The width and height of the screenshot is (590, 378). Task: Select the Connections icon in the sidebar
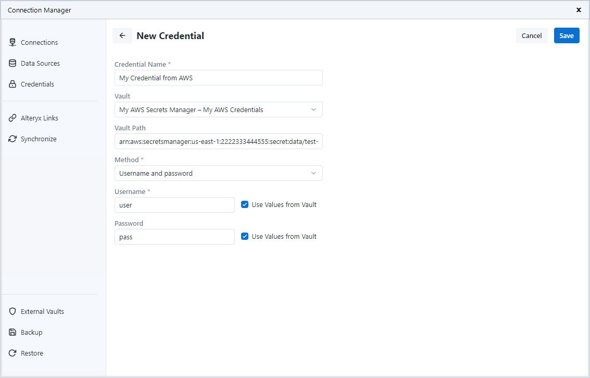[x=12, y=42]
